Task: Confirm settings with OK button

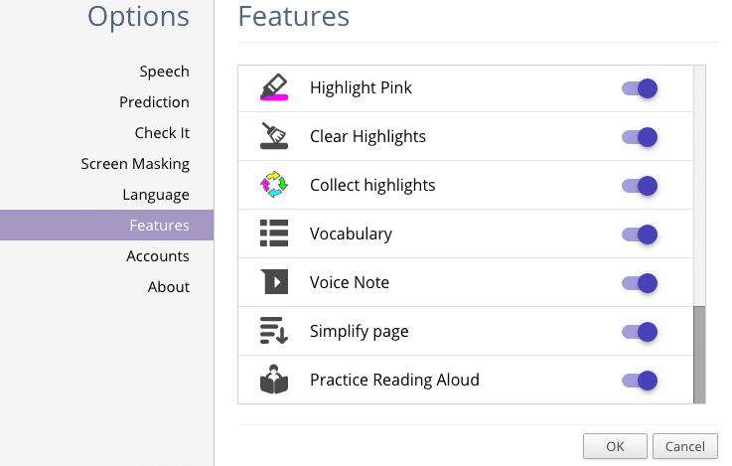Action: 615,446
